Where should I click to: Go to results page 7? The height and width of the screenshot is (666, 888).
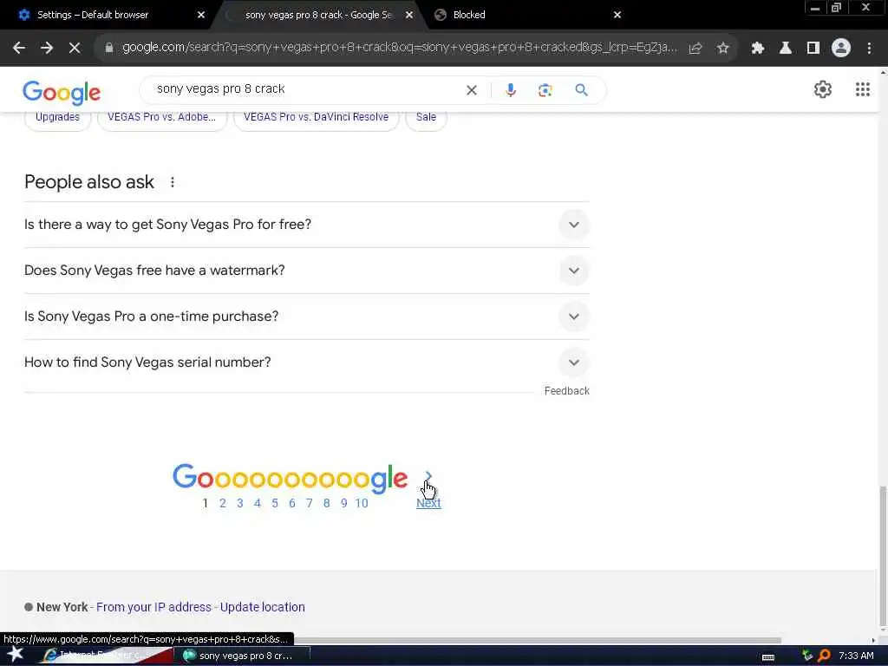click(x=310, y=503)
